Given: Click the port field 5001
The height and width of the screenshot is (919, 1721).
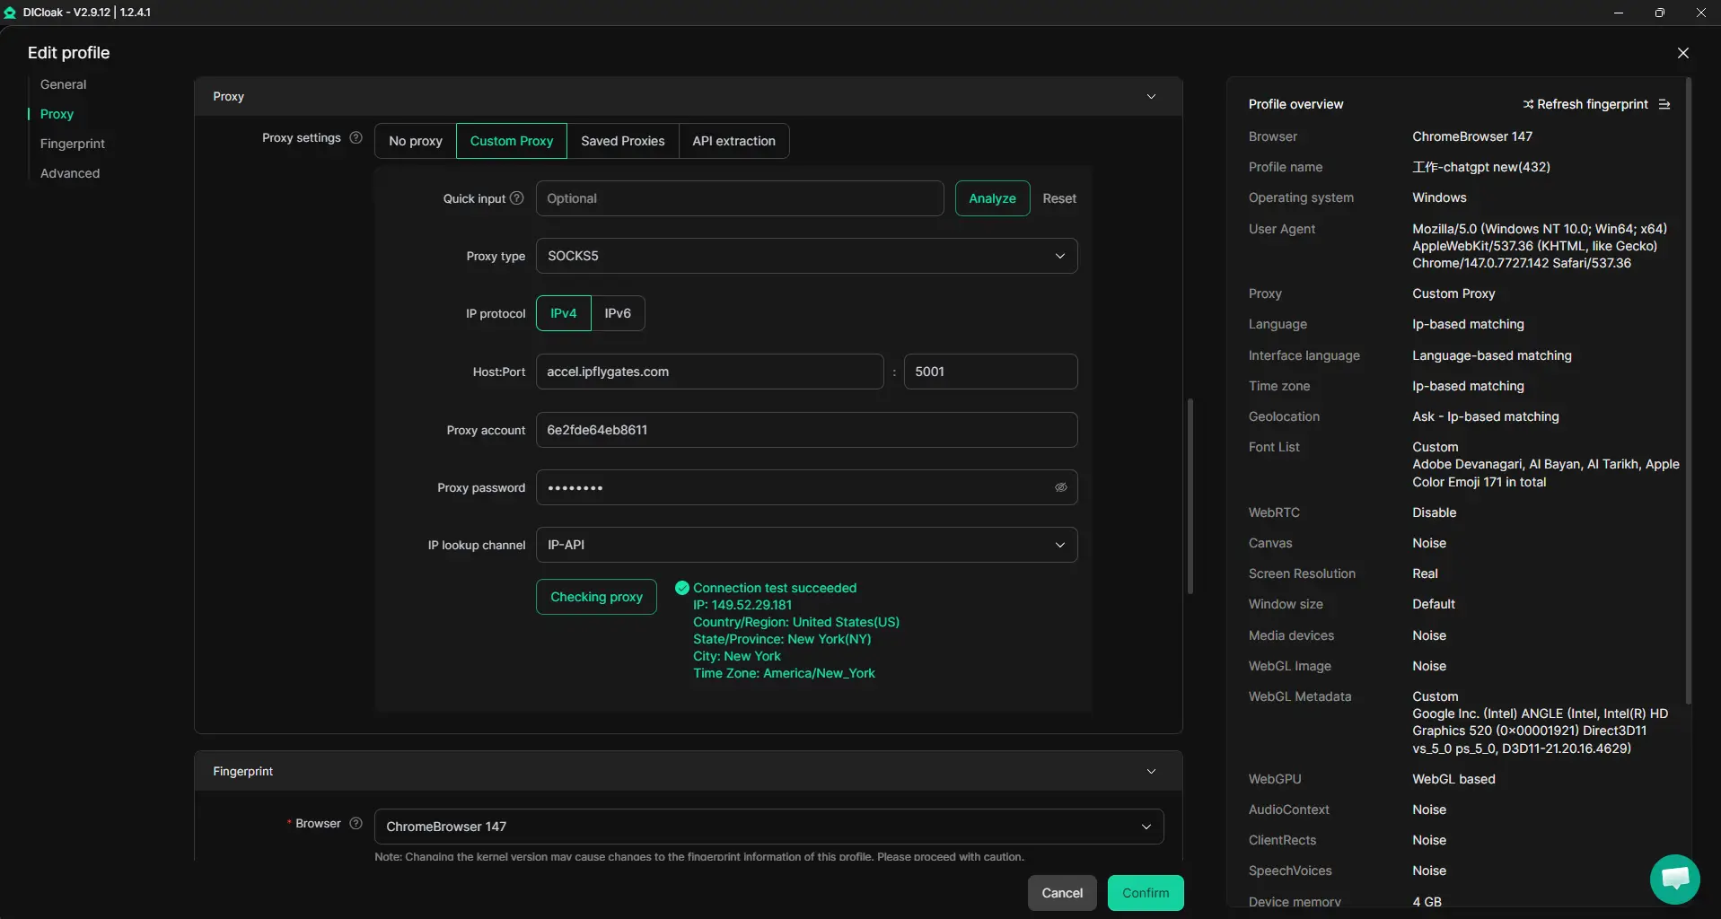Looking at the screenshot, I should (990, 372).
